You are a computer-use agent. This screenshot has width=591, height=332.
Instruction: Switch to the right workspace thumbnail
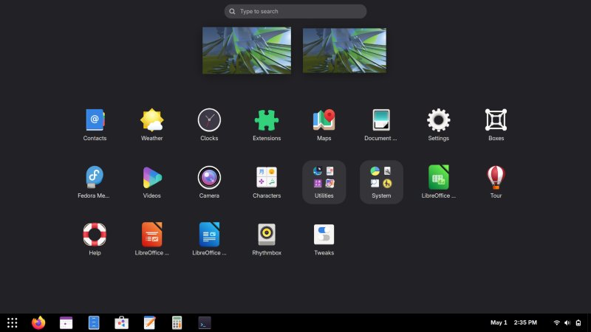click(345, 50)
